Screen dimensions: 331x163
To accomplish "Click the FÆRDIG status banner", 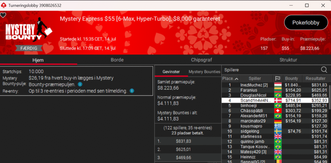I will pyautogui.click(x=29, y=48).
